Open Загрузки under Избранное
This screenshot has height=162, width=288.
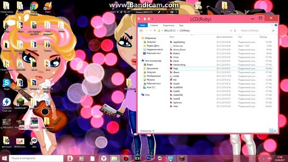(151, 42)
